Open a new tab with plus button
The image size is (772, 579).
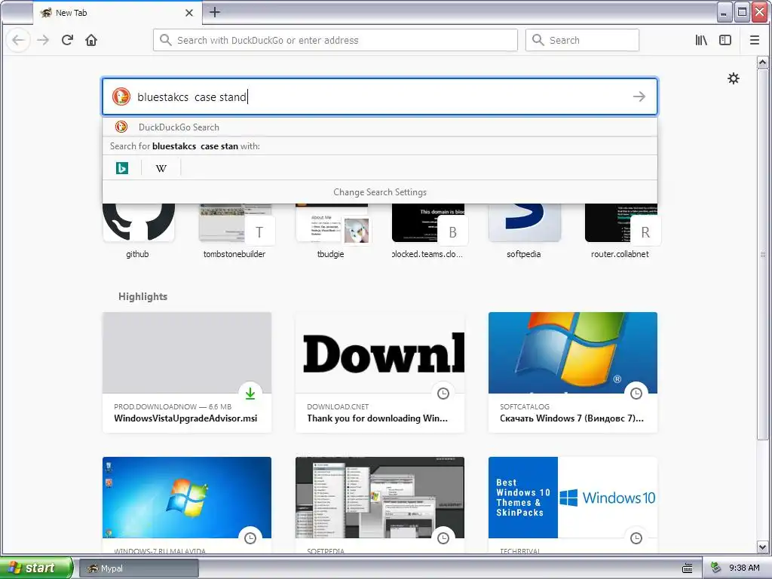point(215,12)
